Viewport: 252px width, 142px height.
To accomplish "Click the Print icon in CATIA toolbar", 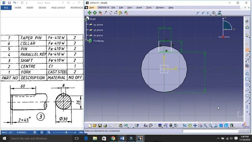I will coord(105,125).
